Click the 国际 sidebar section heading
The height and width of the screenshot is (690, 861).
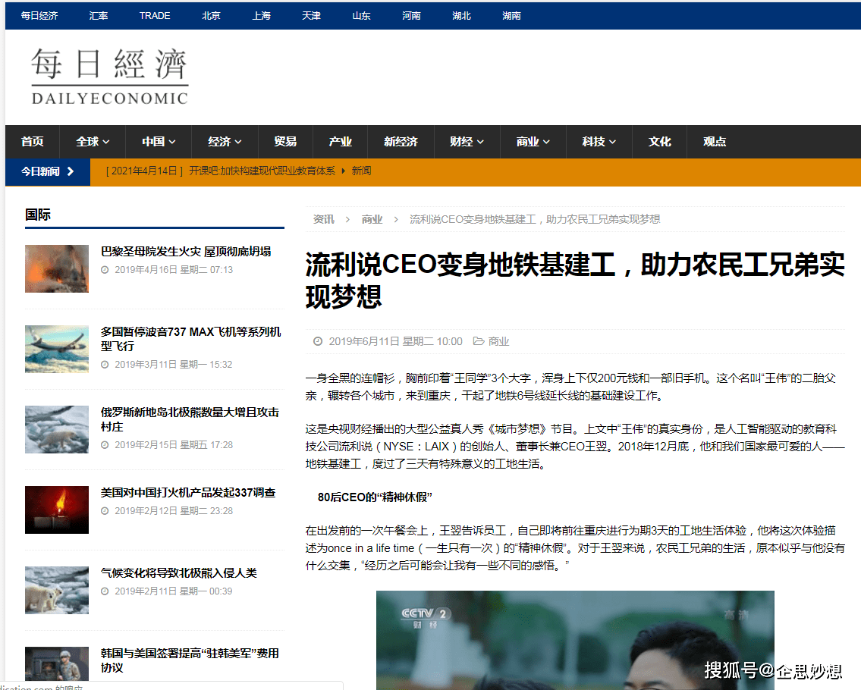(x=38, y=215)
